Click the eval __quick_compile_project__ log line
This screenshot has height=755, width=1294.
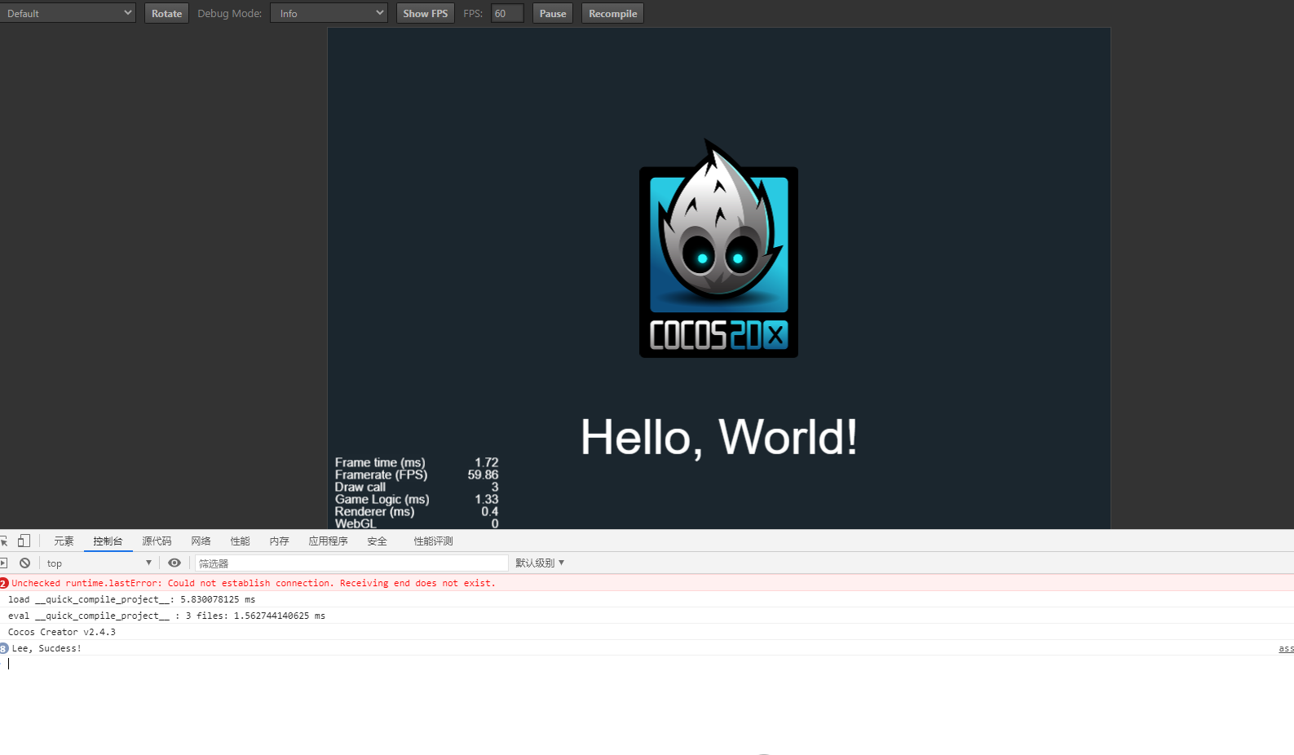166,616
